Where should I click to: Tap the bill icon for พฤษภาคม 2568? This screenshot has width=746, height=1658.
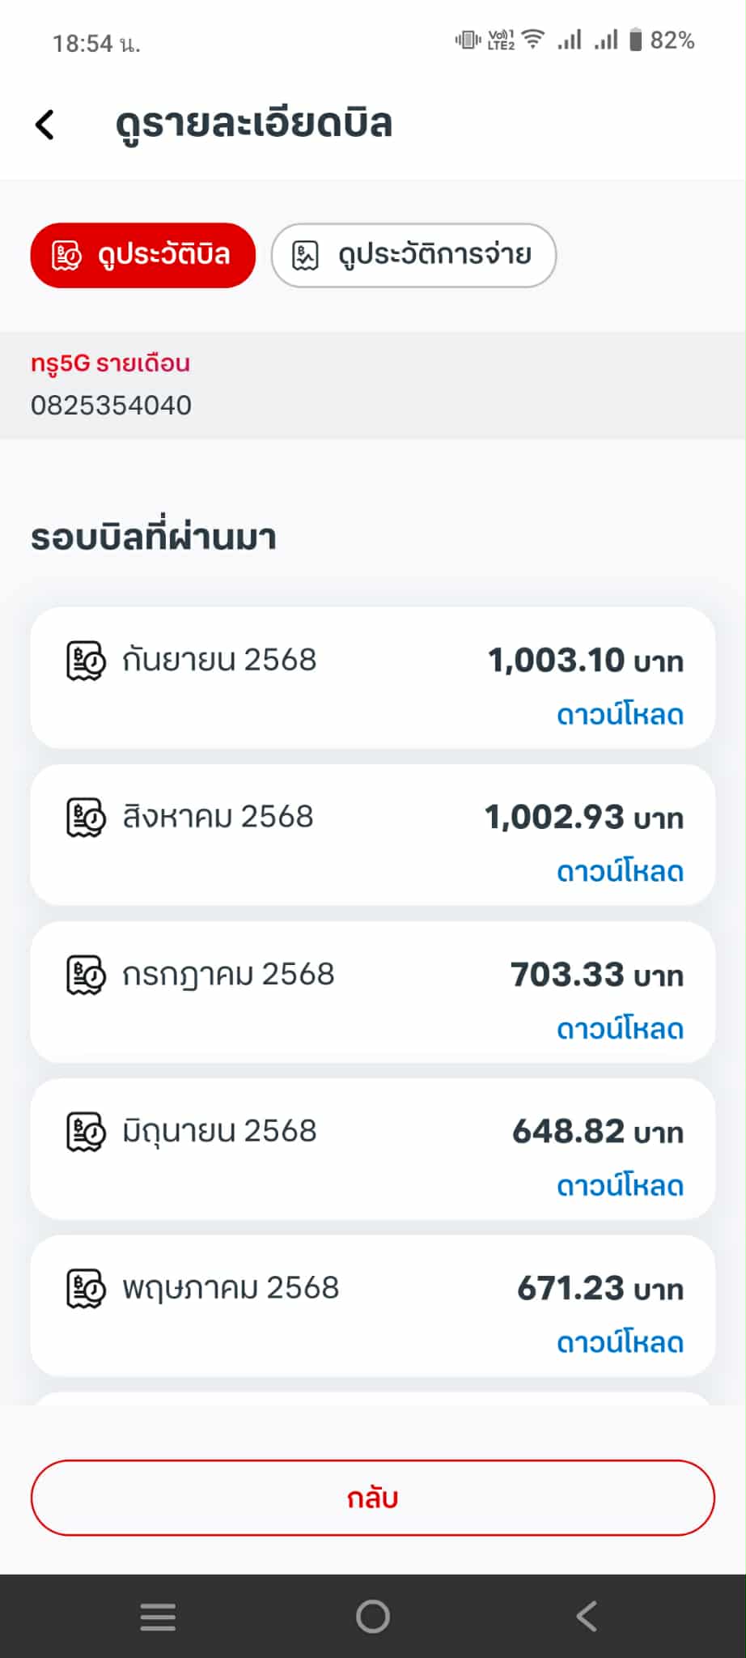point(85,1289)
